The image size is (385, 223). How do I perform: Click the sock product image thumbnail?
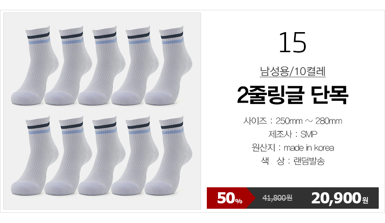pyautogui.click(x=102, y=111)
